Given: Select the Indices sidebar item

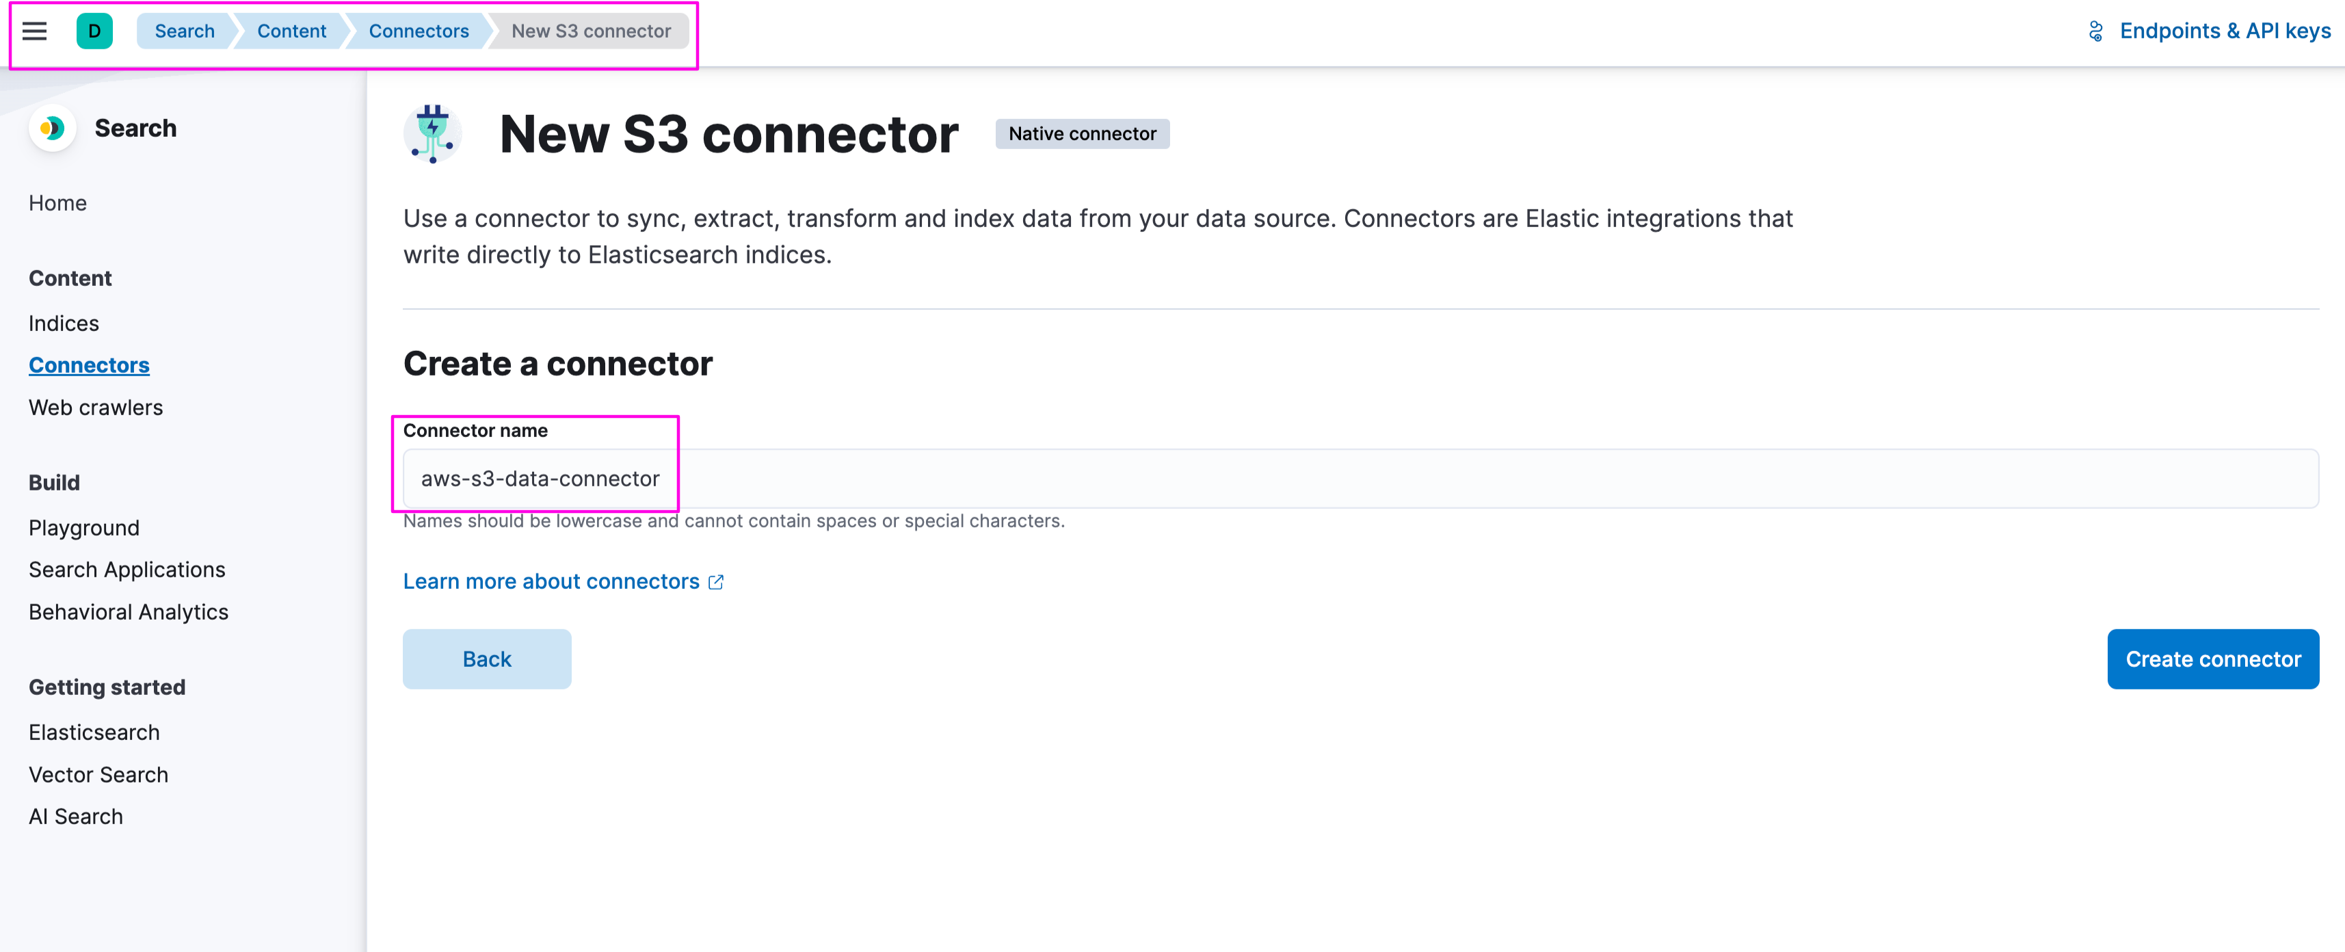Looking at the screenshot, I should tap(63, 323).
